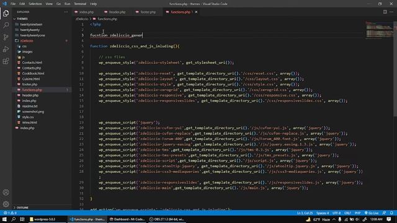Open the Extensions view

tap(6, 61)
